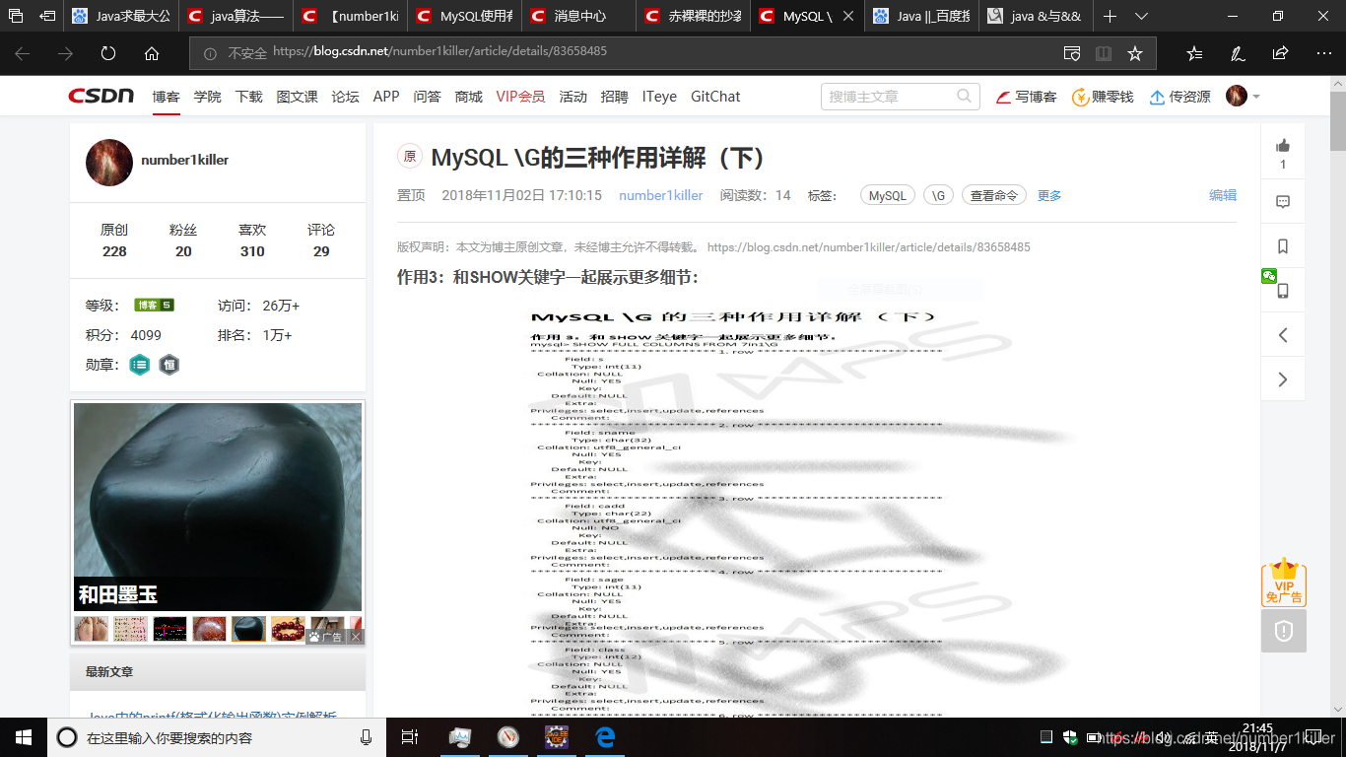The height and width of the screenshot is (757, 1346).
Task: Click the author avatar in sidebar
Action: pyautogui.click(x=109, y=163)
